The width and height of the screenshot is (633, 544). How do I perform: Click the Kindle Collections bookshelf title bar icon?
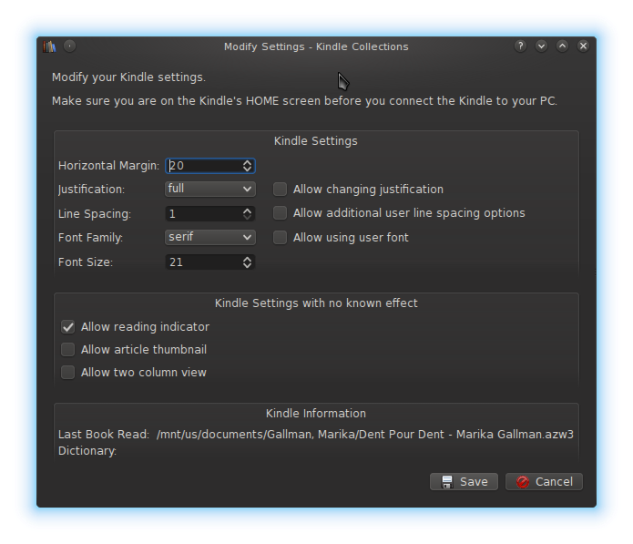49,46
